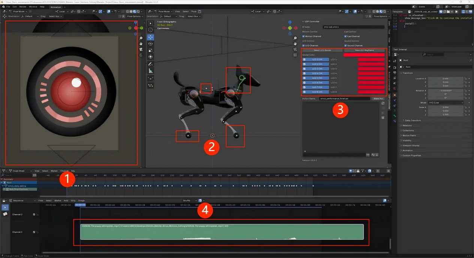Screen dimensions: 474x258
Task: Select the Rotate tool in middle viewport
Action: [x=151, y=43]
